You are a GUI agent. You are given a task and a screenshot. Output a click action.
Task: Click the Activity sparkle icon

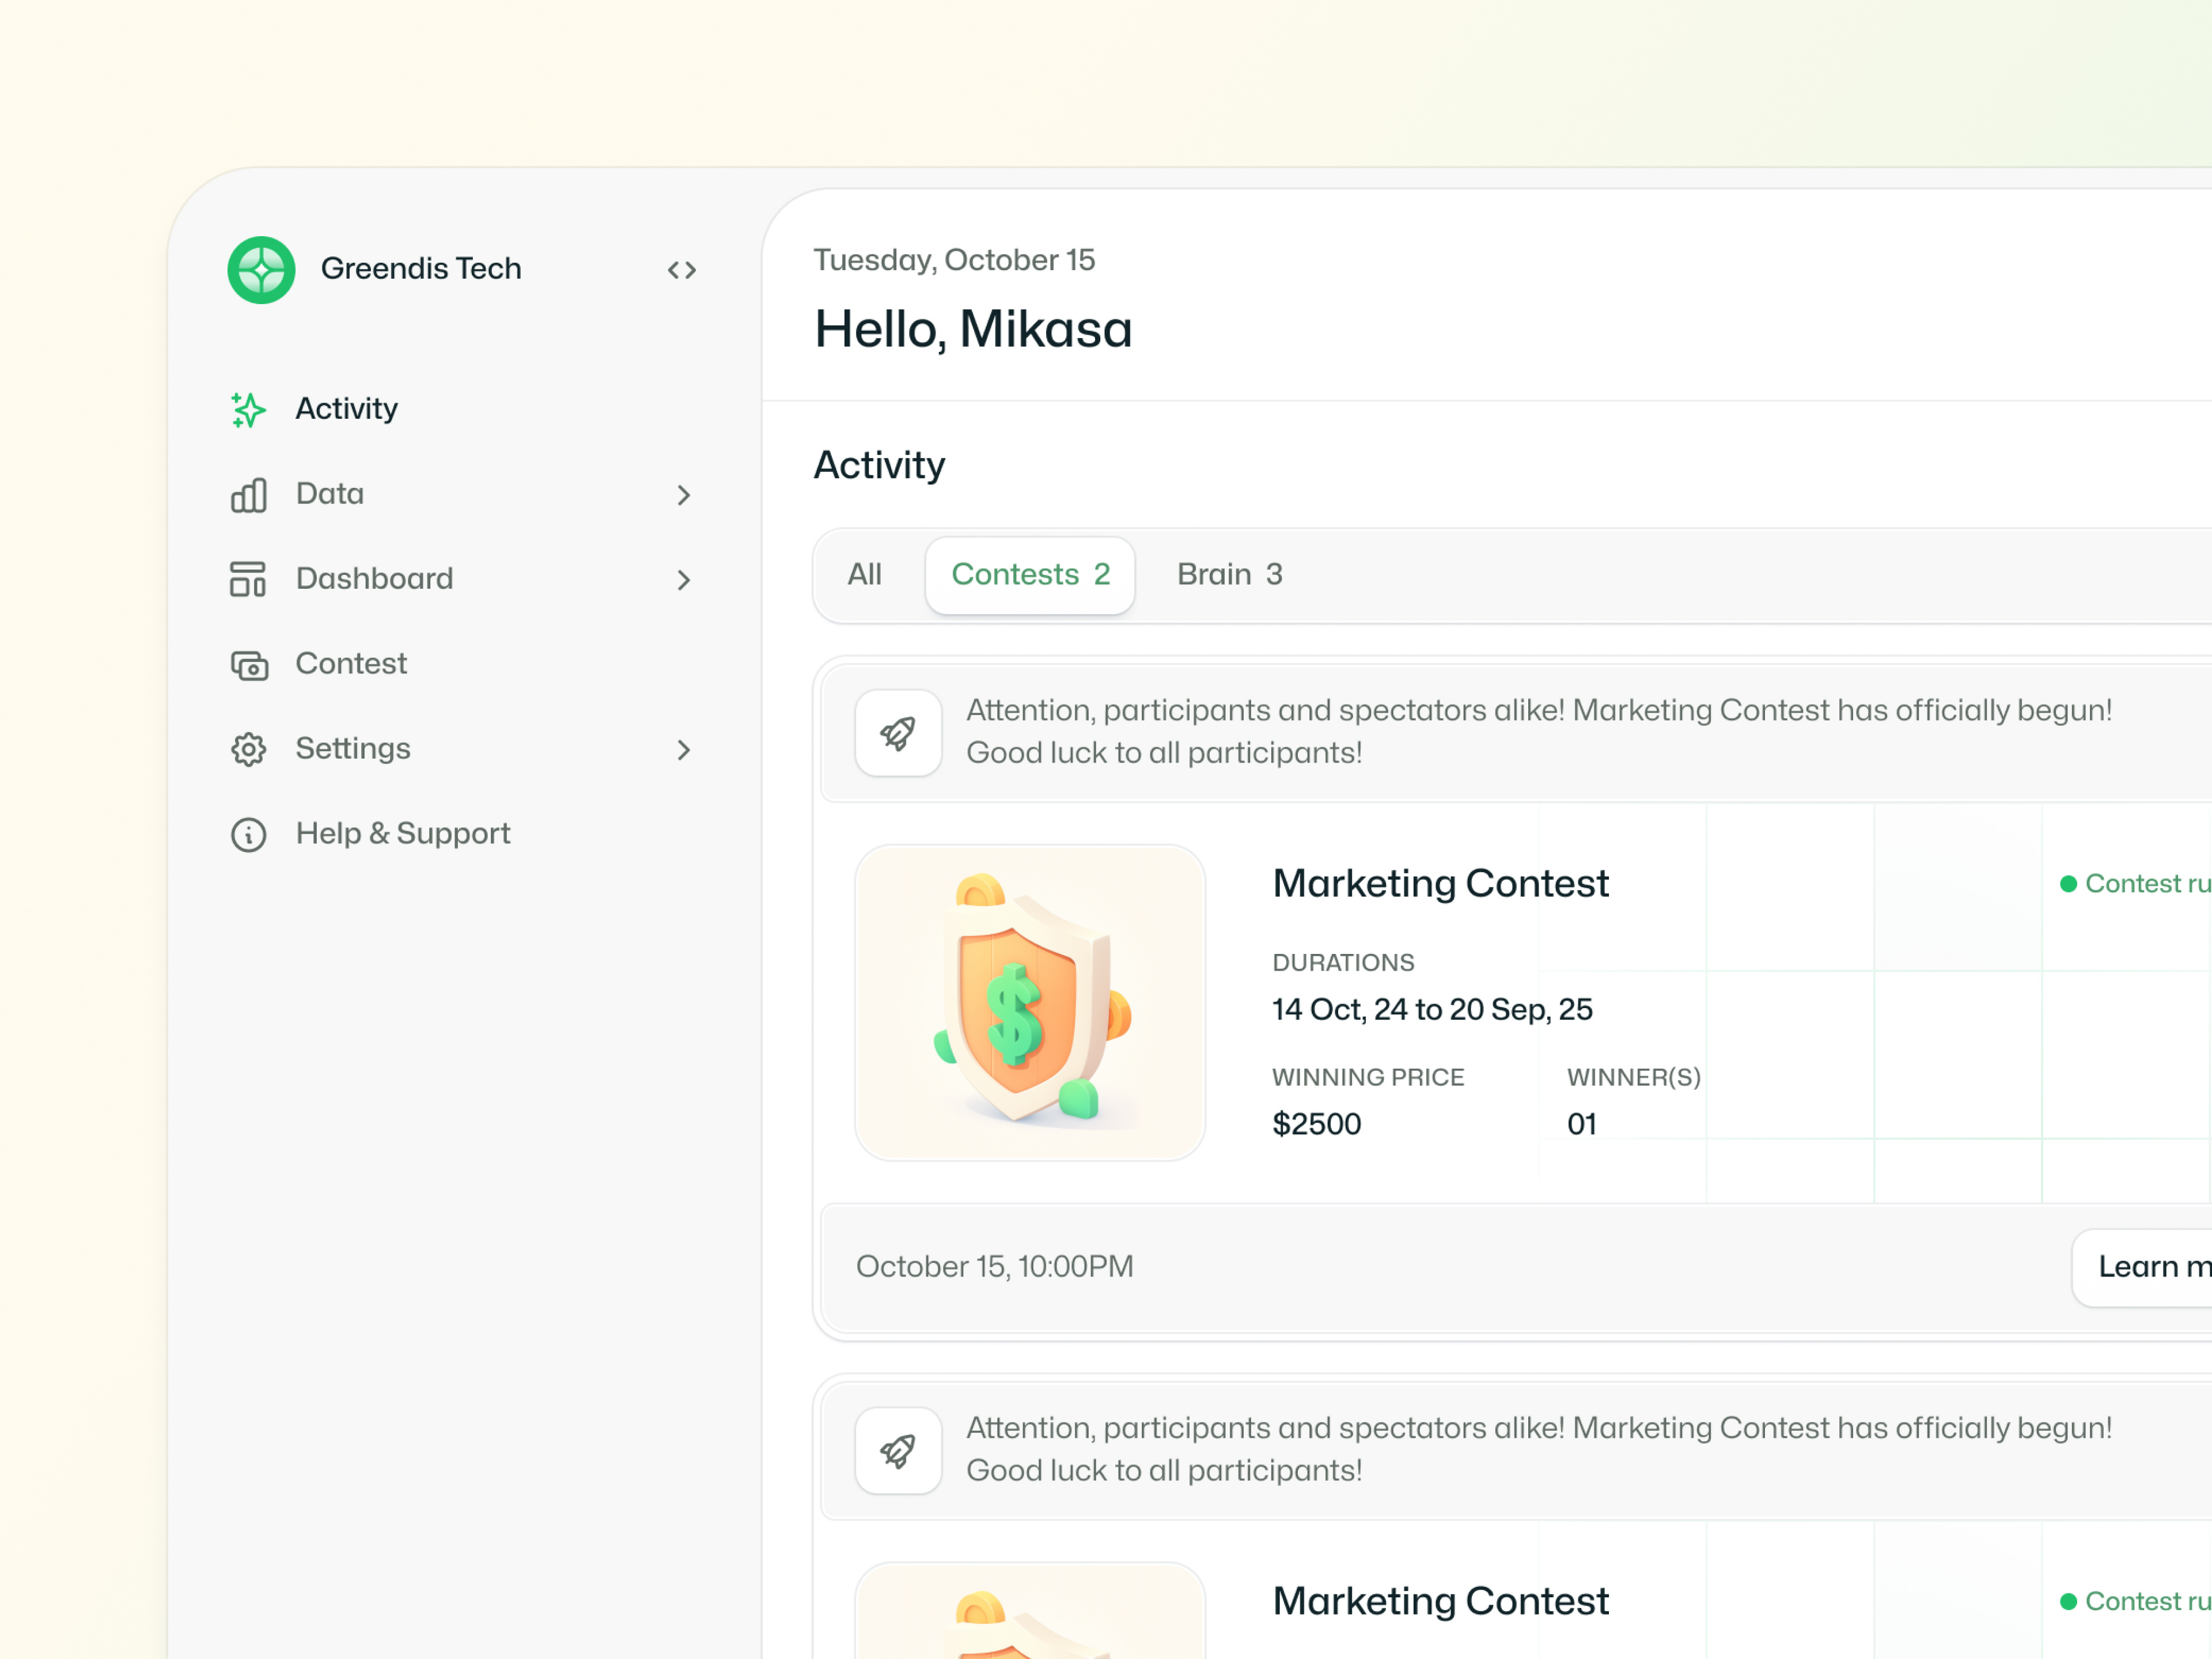248,409
